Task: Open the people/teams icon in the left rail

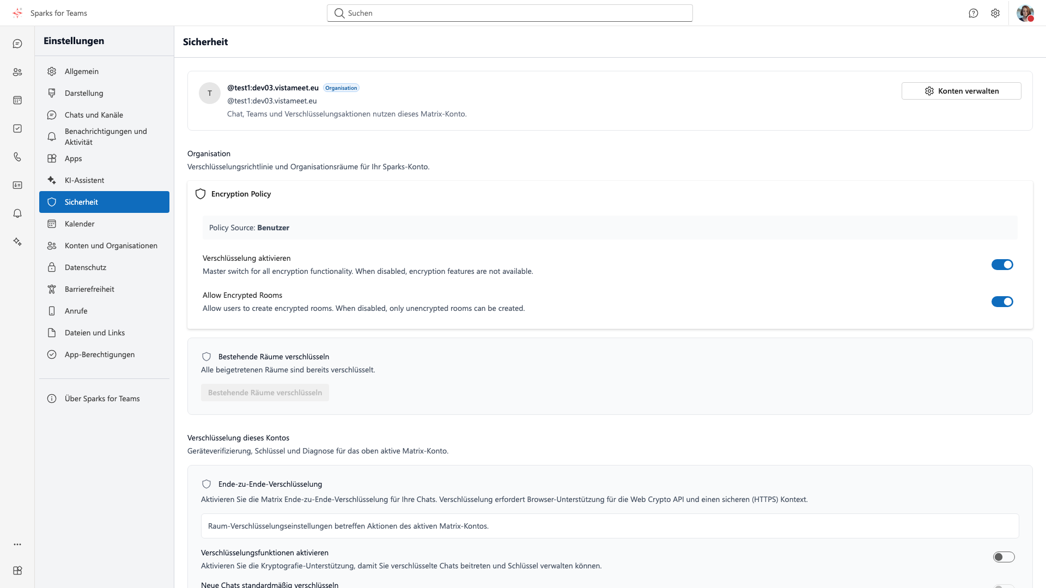Action: pos(17,72)
